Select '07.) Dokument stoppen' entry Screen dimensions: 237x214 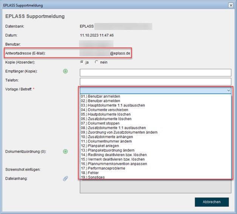(x=100, y=123)
